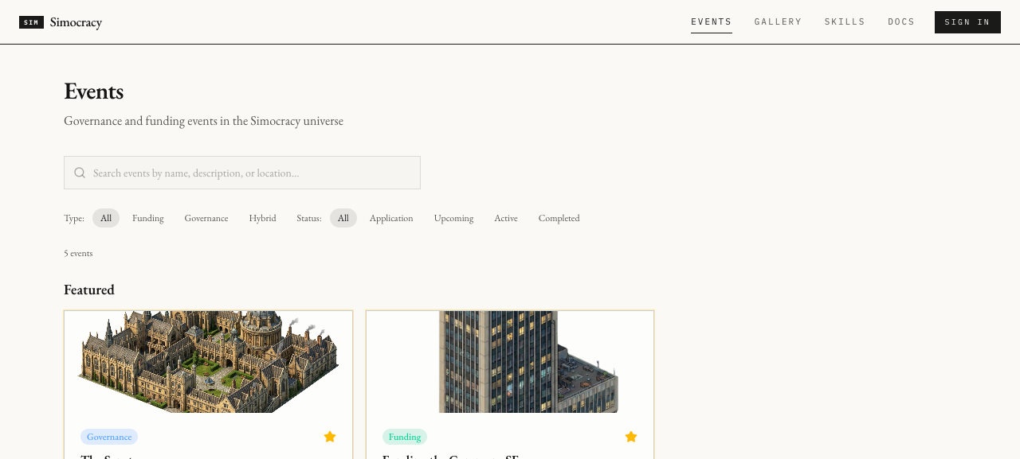
Task: Filter by Application status
Action: tap(391, 218)
